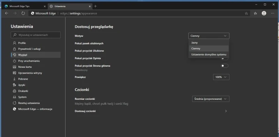Open Microsoft Edge — informacje page
This screenshot has width=279, height=137.
[x=36, y=109]
